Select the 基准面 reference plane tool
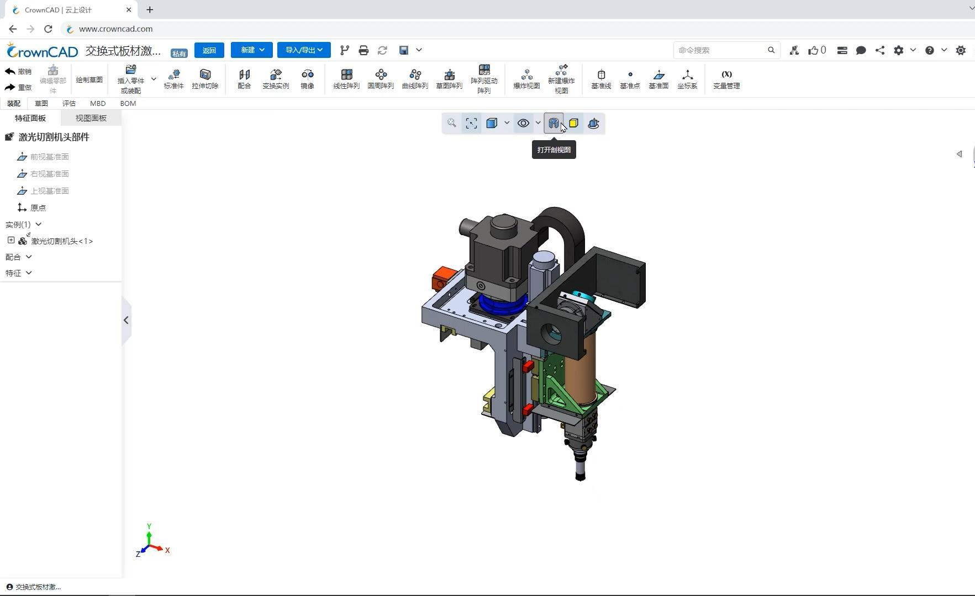The image size is (975, 596). 658,78
